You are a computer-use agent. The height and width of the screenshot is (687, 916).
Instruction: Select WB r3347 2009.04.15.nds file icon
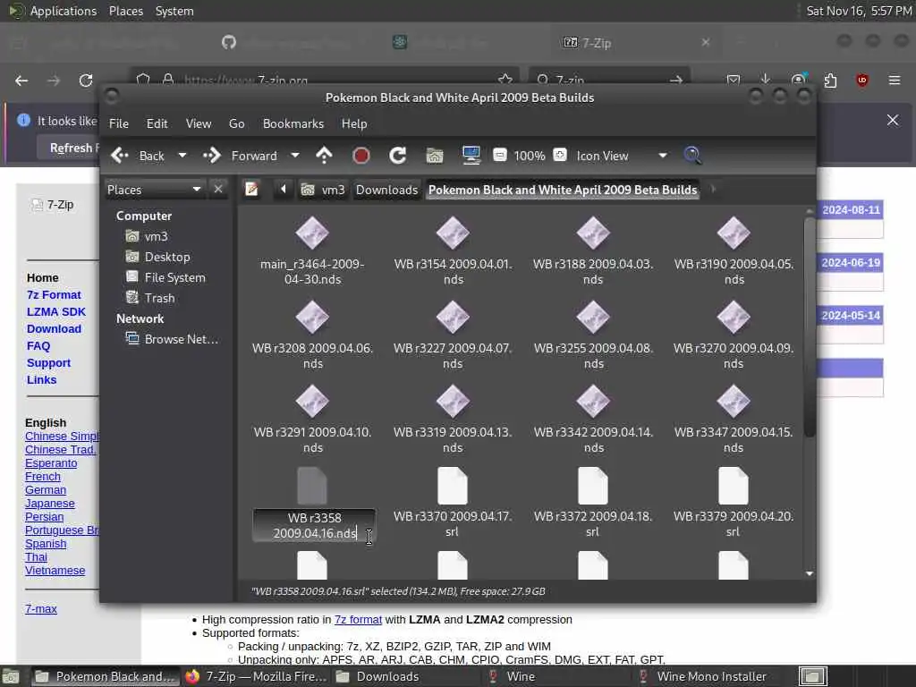(734, 402)
